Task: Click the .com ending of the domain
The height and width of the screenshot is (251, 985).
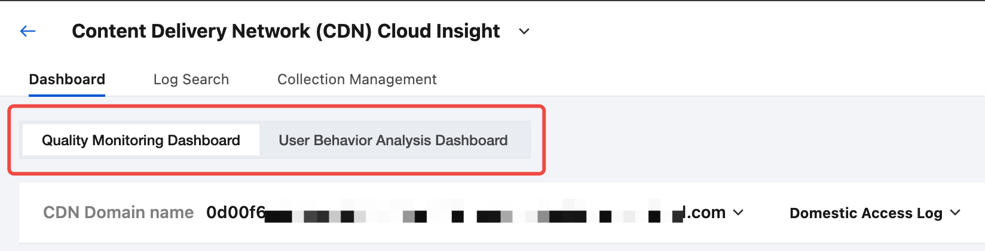Action: (x=705, y=213)
